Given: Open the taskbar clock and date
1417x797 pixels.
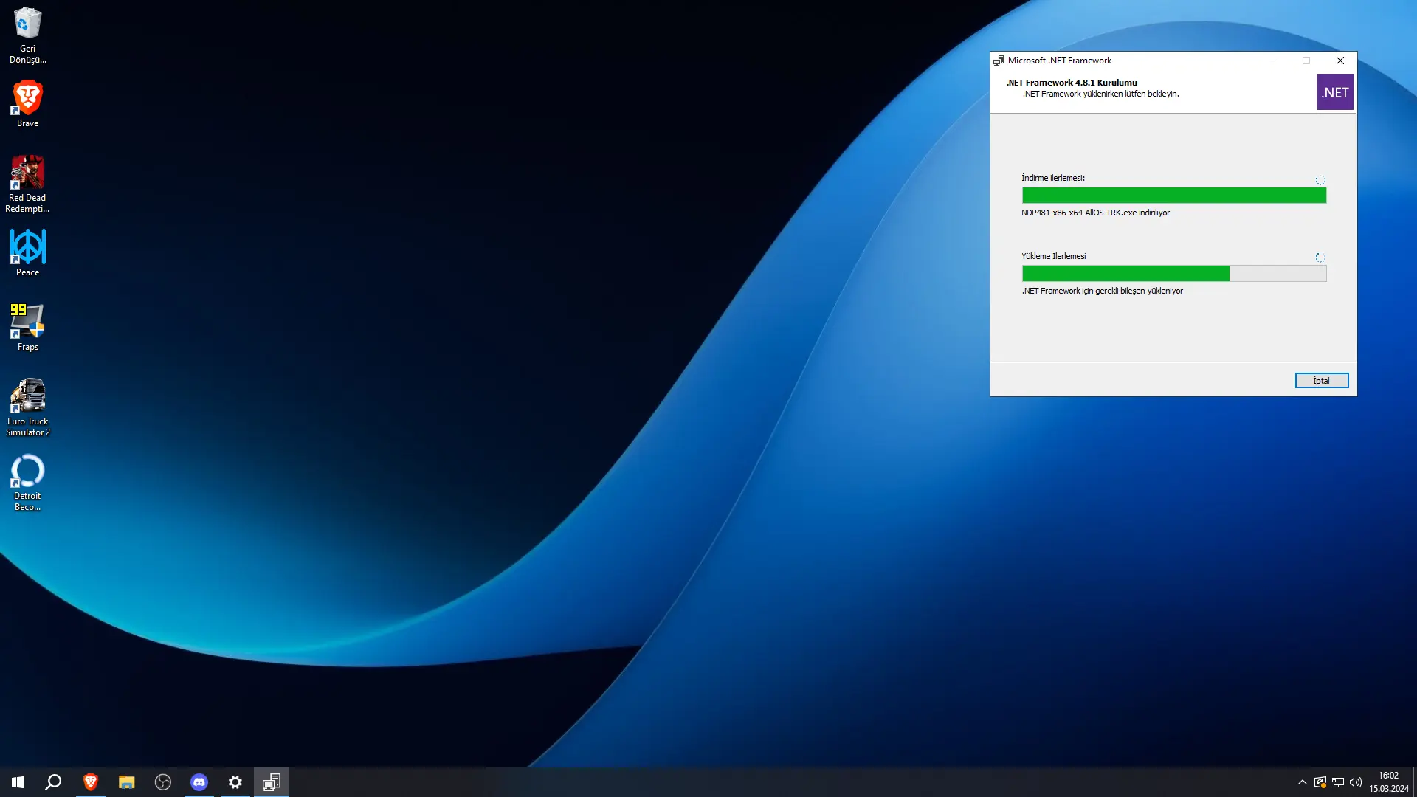Looking at the screenshot, I should pos(1389,782).
